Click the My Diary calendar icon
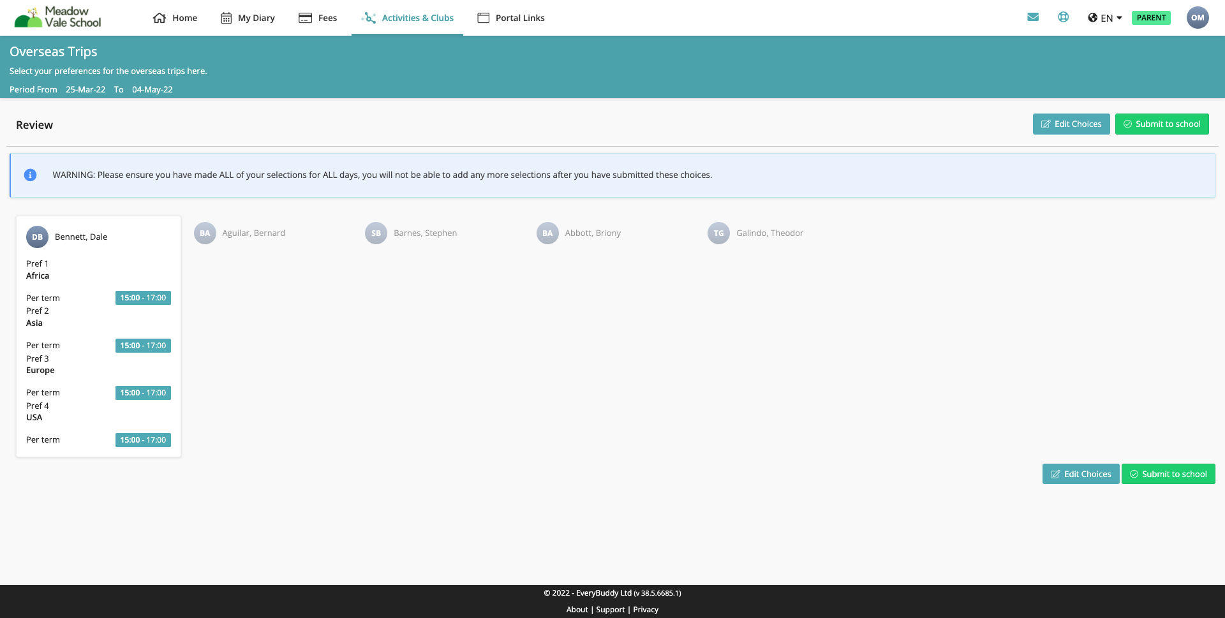The height and width of the screenshot is (618, 1225). click(226, 18)
